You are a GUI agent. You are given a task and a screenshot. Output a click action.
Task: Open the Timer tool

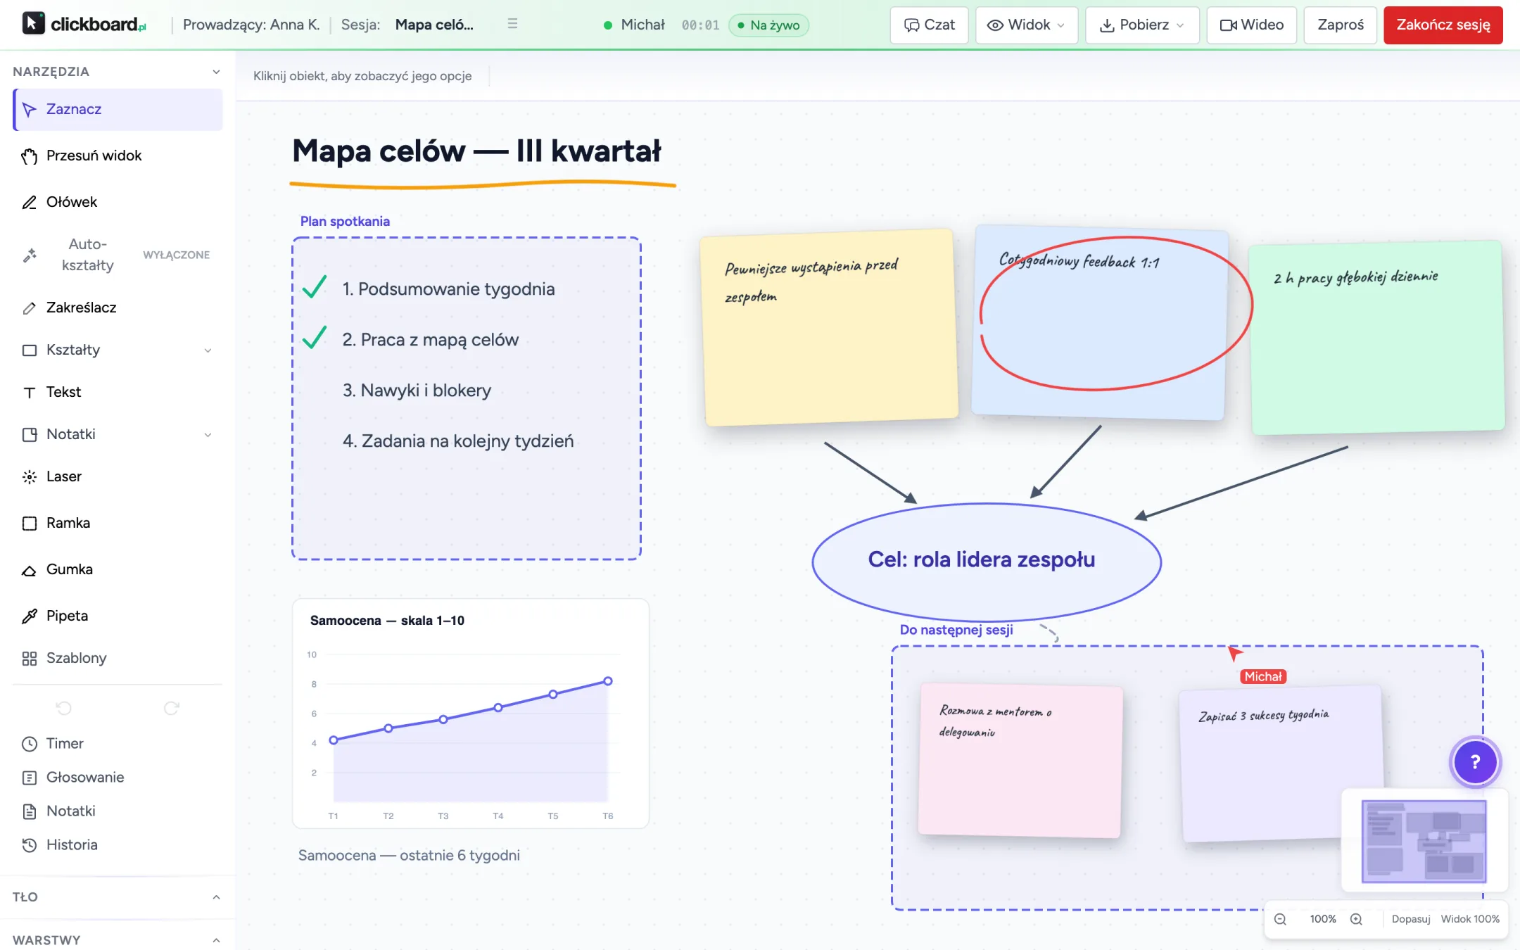point(118,744)
